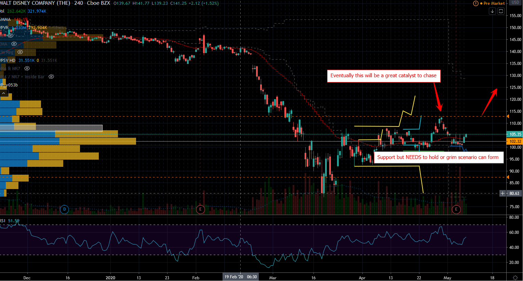The width and height of the screenshot is (523, 281).
Task: Select the Vol indicator legend entry
Action: pos(2,11)
